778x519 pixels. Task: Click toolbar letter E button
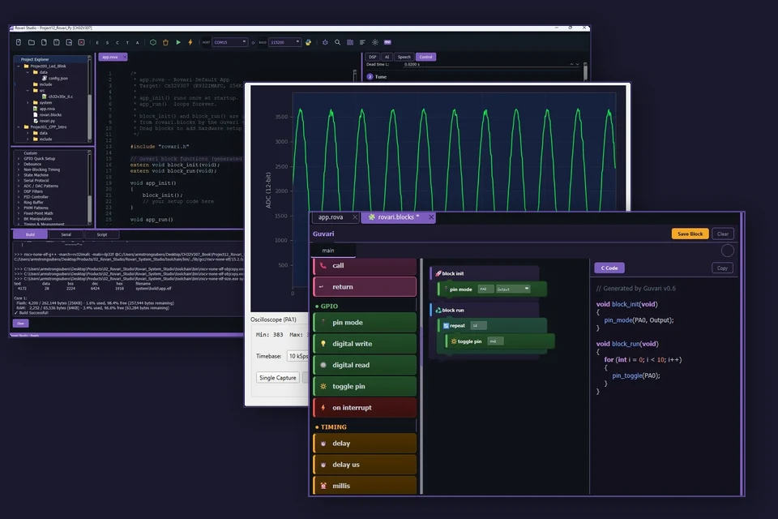pos(97,43)
